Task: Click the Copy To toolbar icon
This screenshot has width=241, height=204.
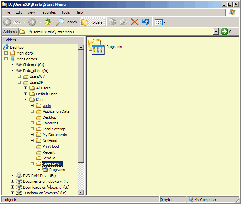Action: click(123, 22)
